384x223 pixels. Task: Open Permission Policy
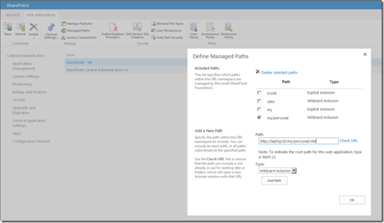(228, 30)
